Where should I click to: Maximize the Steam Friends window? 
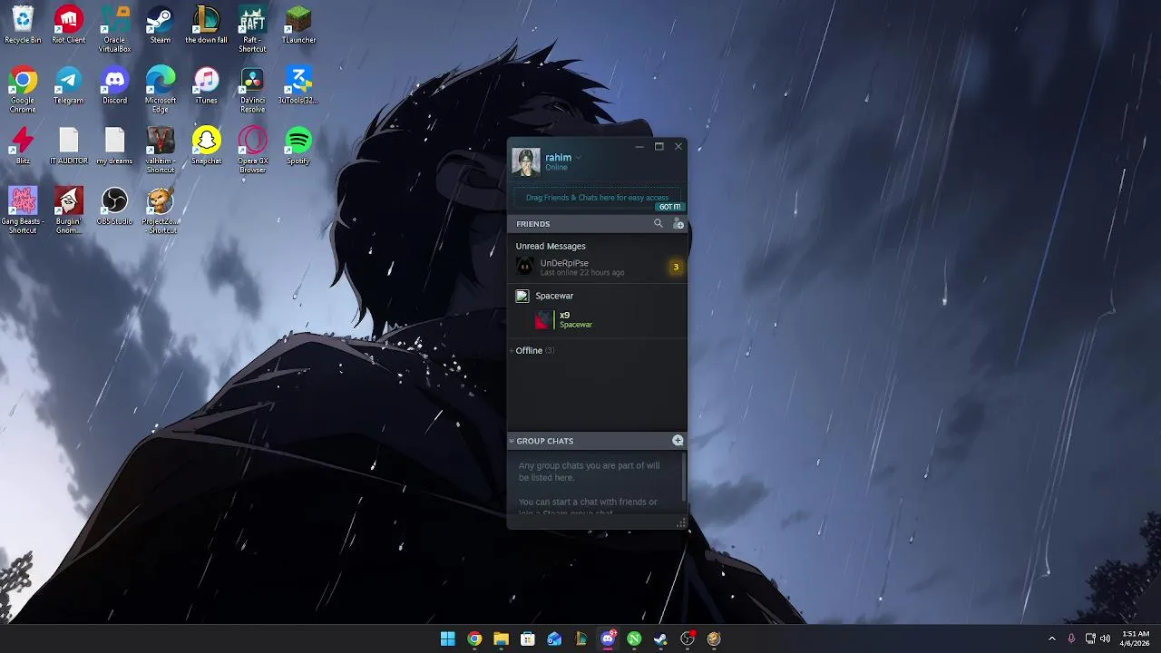(x=659, y=146)
